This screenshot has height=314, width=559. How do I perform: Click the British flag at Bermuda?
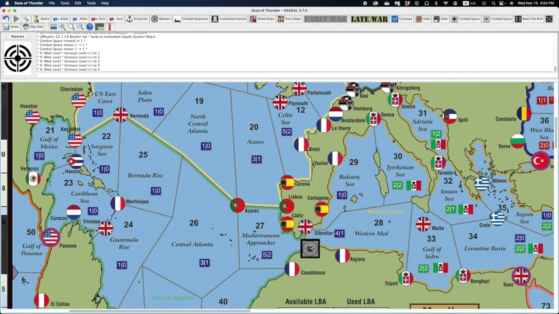121,115
